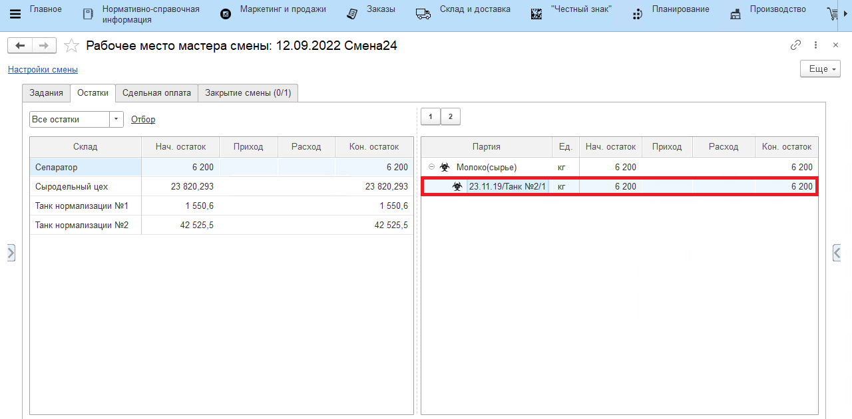The height and width of the screenshot is (419, 852).
Task: Switch to the Закрытие смены (0/1) tab
Action: [248, 93]
